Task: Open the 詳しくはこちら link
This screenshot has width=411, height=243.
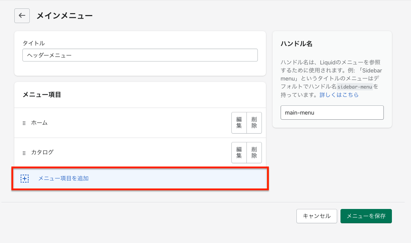Action: point(339,95)
